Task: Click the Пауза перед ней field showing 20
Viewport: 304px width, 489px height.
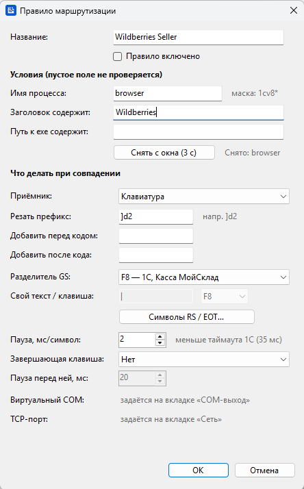Action: point(137,378)
